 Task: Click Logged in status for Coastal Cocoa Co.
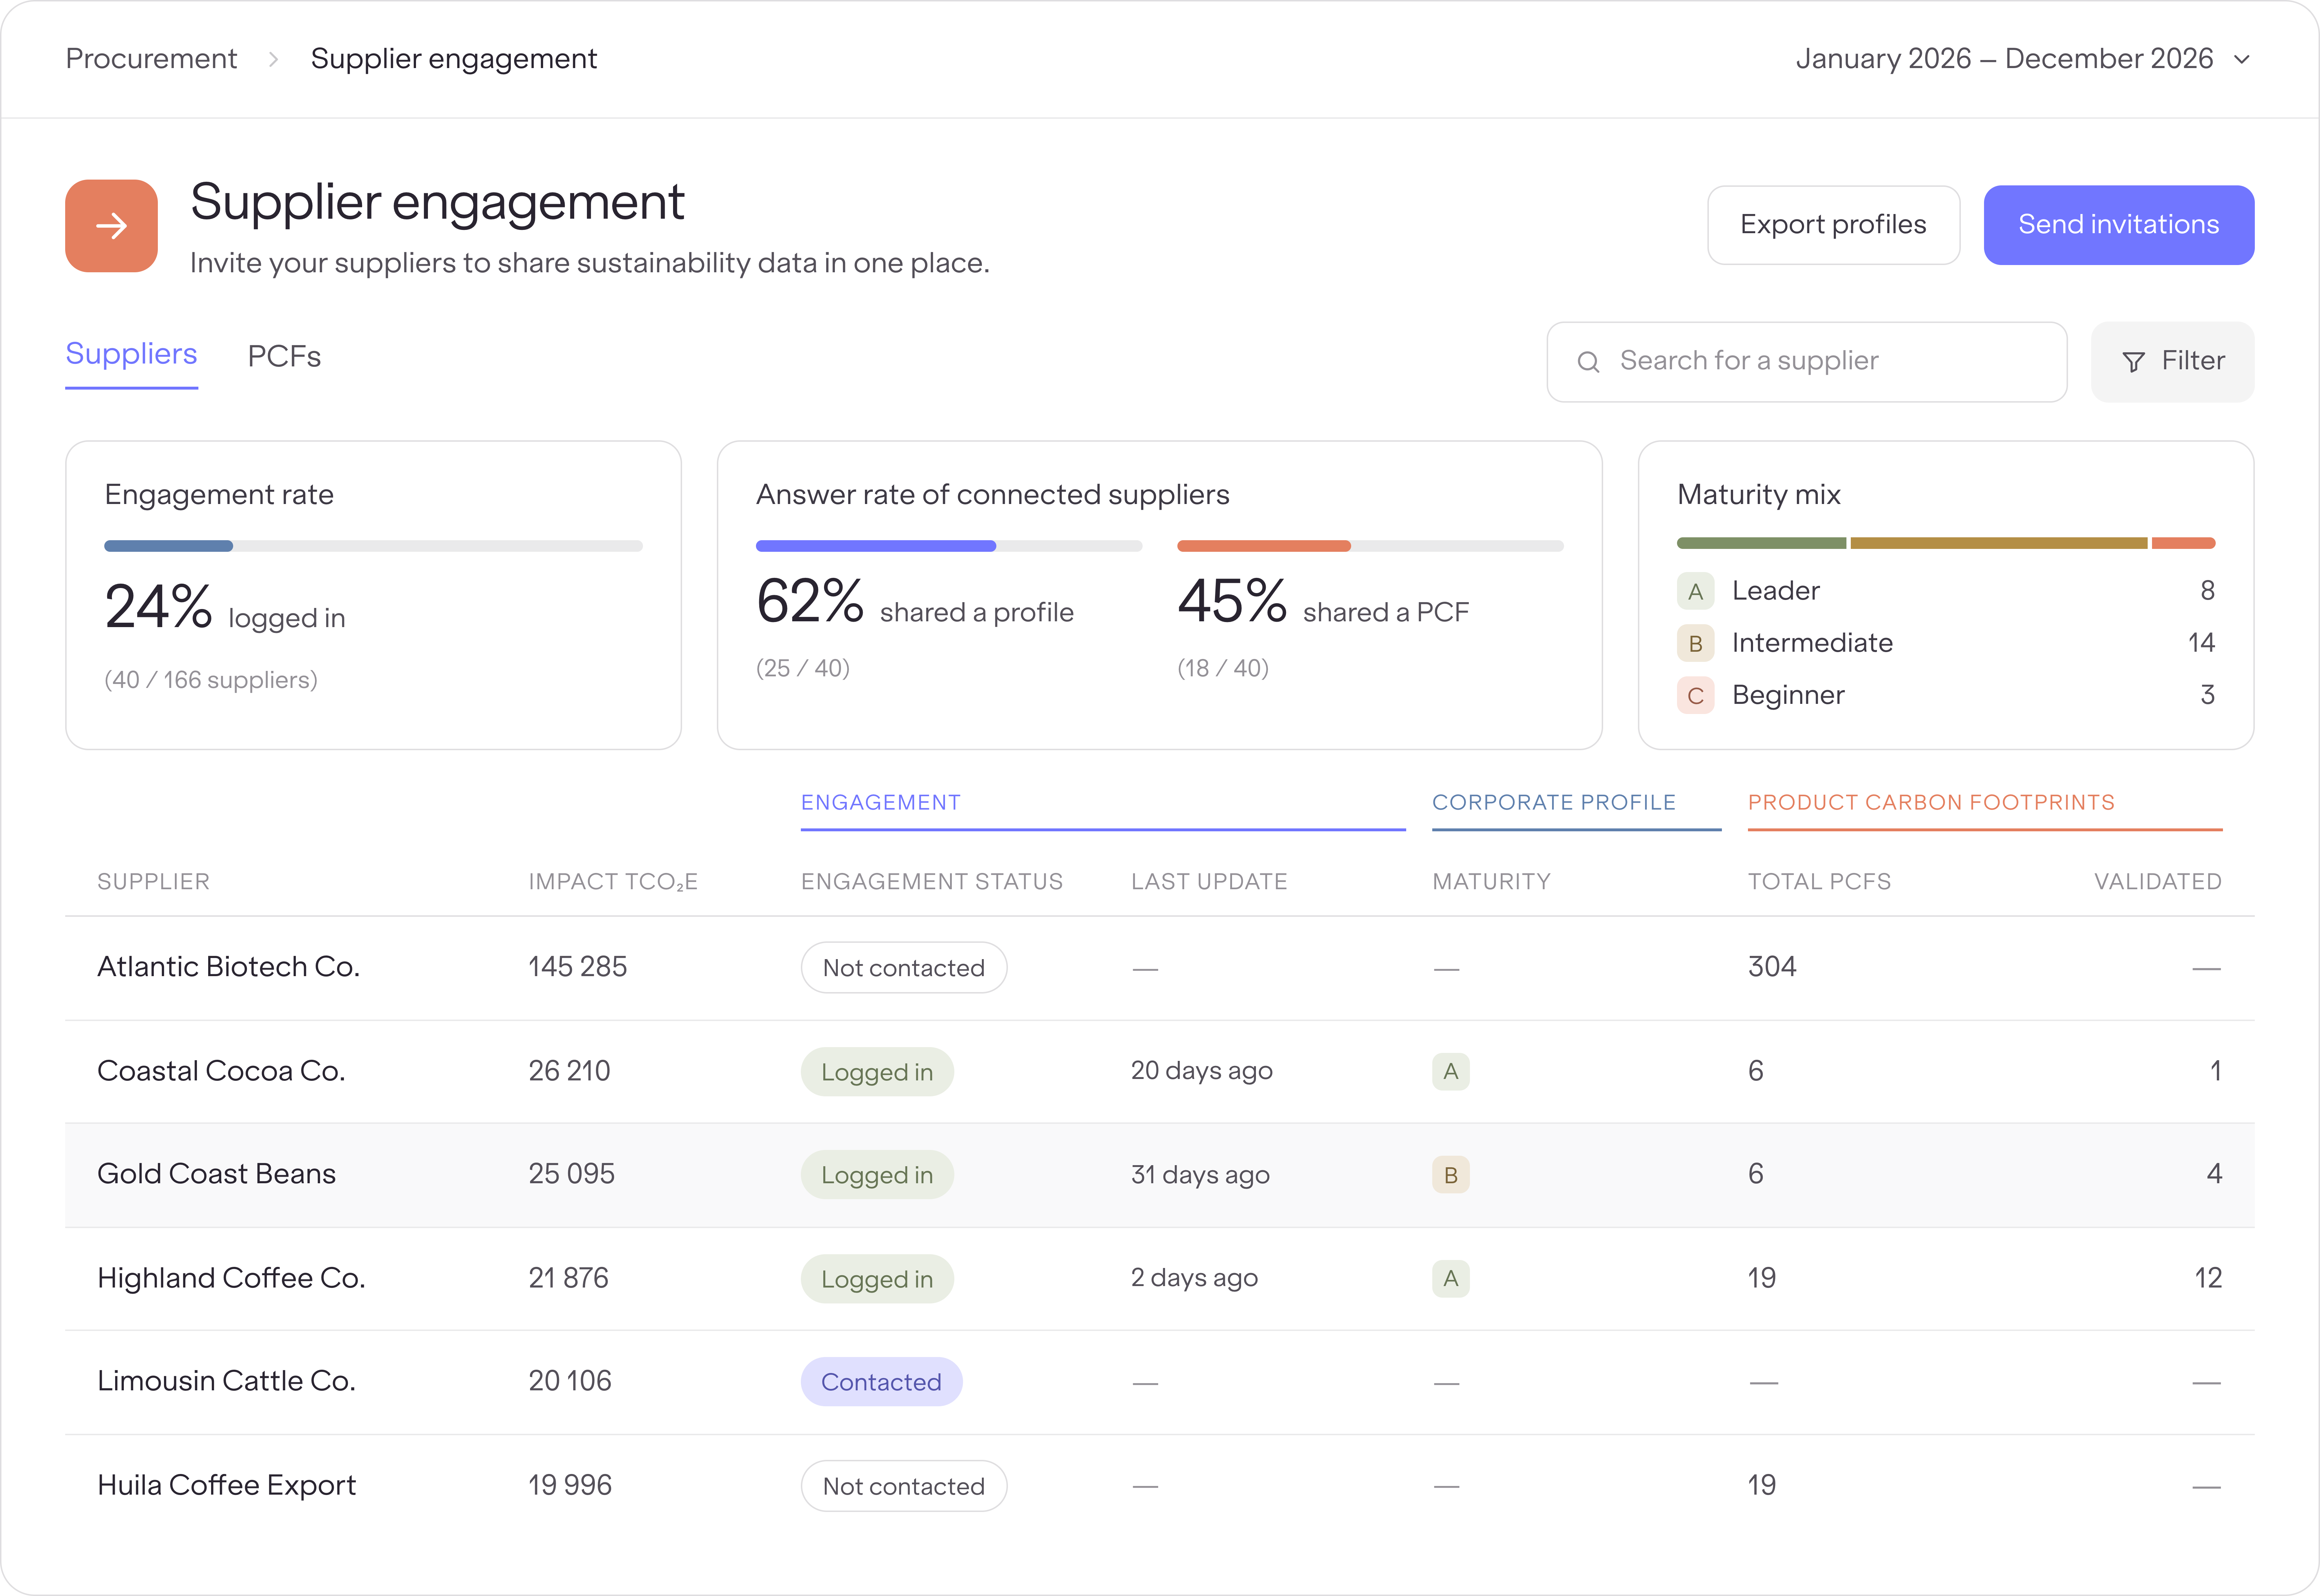[x=877, y=1072]
